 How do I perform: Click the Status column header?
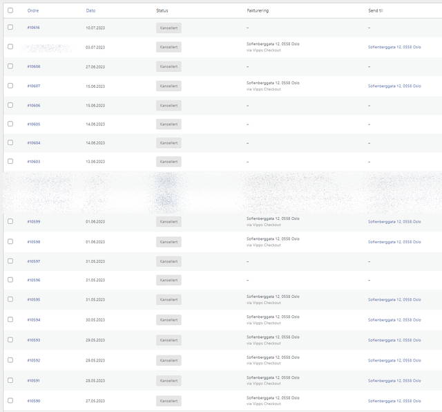point(162,11)
